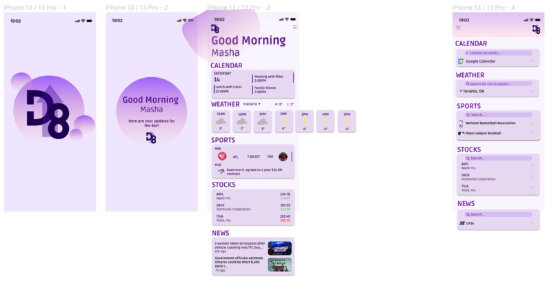Viewport: 556px width, 286px height.
Task: Click the CP24 logo in the News settings
Action: click(462, 223)
